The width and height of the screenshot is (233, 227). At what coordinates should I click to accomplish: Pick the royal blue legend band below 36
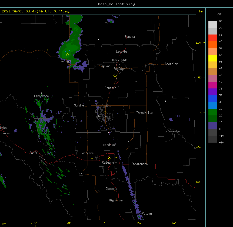click(212, 98)
